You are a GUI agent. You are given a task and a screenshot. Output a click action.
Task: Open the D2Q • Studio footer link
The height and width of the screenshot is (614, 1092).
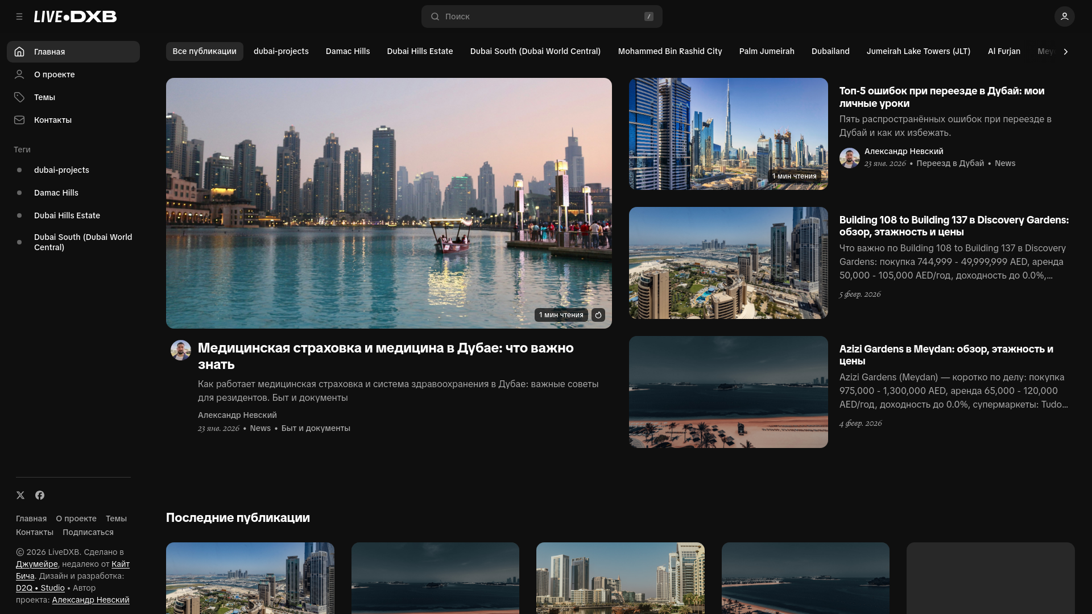40,588
